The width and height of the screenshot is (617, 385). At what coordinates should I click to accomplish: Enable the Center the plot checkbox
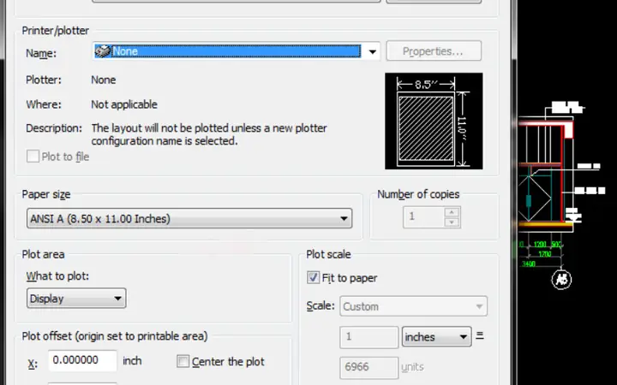183,361
